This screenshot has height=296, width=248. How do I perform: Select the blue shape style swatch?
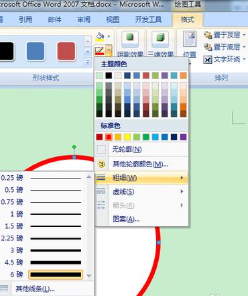click(36, 51)
